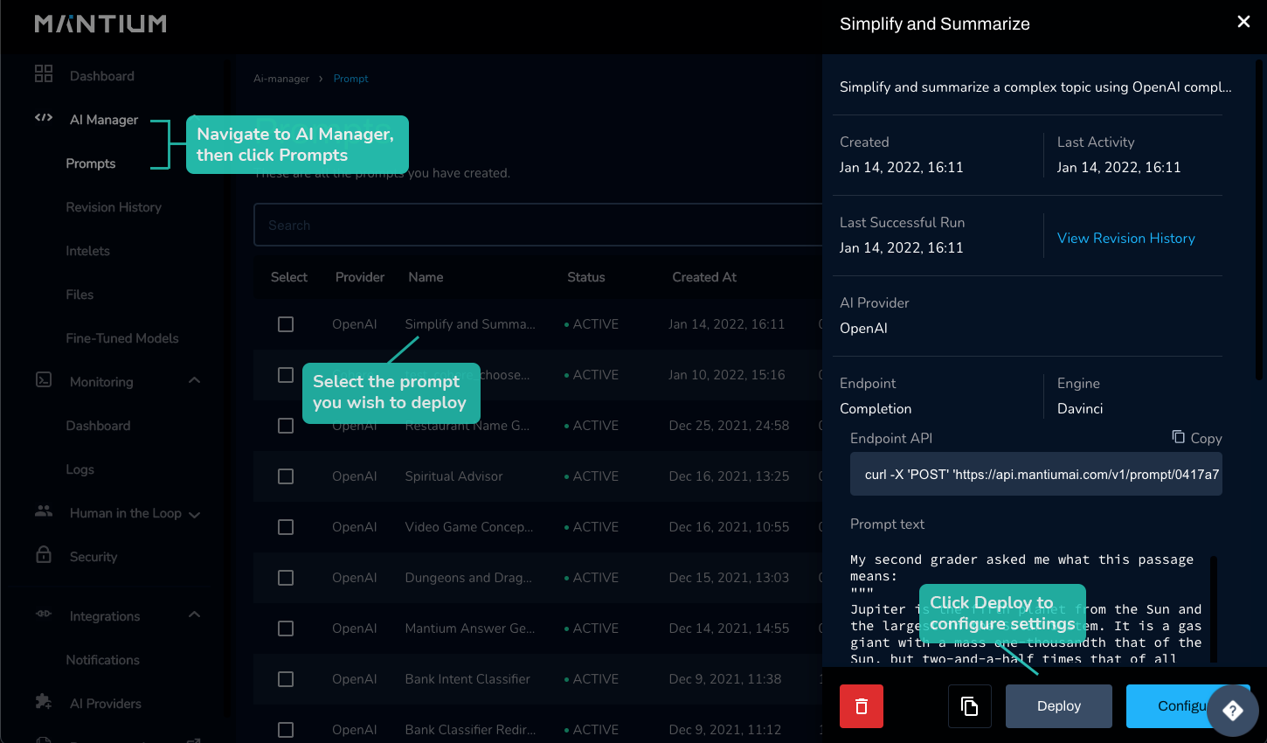
Task: Open Dashboard in the main sidebar
Action: point(102,76)
